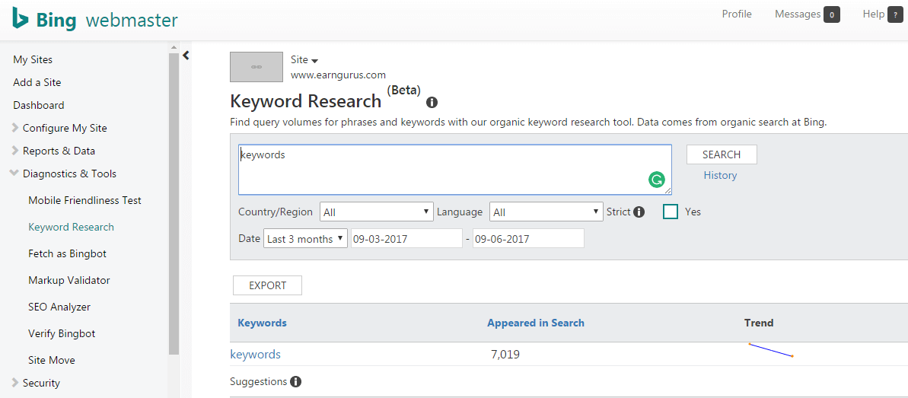
Task: Collapse the sidebar with the arrow icon
Action: (186, 55)
